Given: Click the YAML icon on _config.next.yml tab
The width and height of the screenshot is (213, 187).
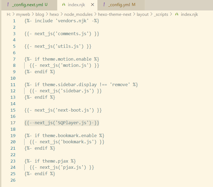Looking at the screenshot, I should 8,5.
